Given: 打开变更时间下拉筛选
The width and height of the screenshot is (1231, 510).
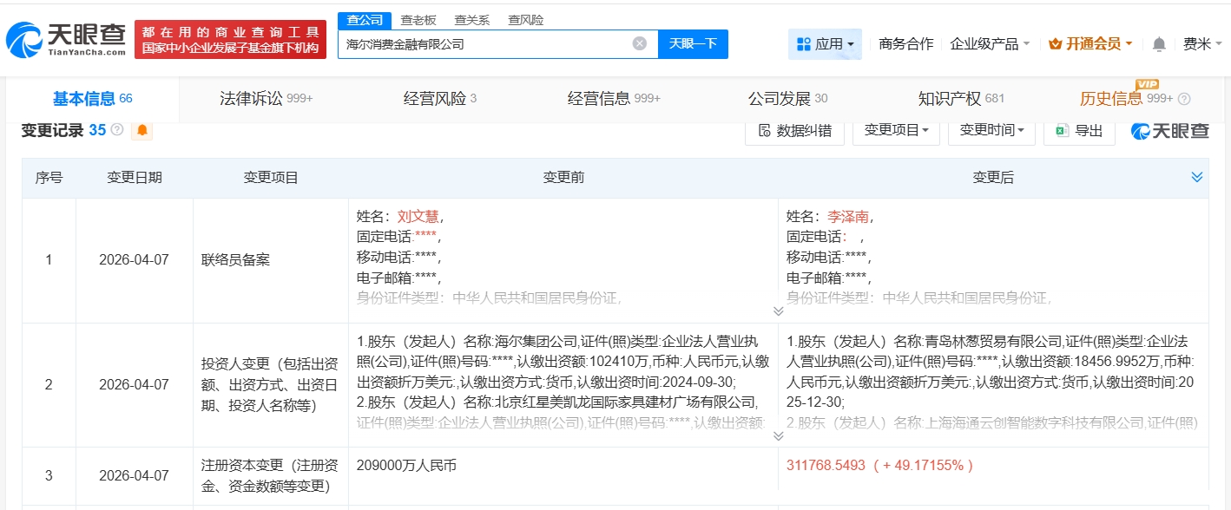Looking at the screenshot, I should click(x=991, y=130).
